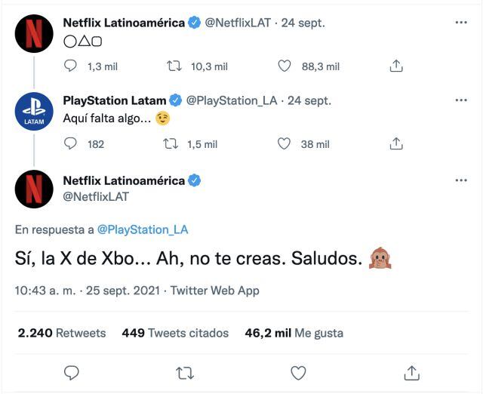Retweet the main Netflix reply tweet
The width and height of the screenshot is (483, 394).
click(x=185, y=372)
